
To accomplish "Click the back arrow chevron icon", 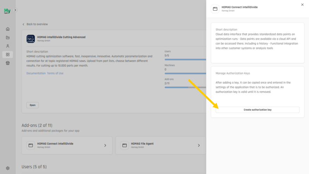I will [23, 24].
